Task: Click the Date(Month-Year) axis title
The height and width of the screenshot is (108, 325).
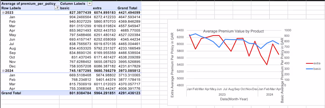Action: (234, 99)
